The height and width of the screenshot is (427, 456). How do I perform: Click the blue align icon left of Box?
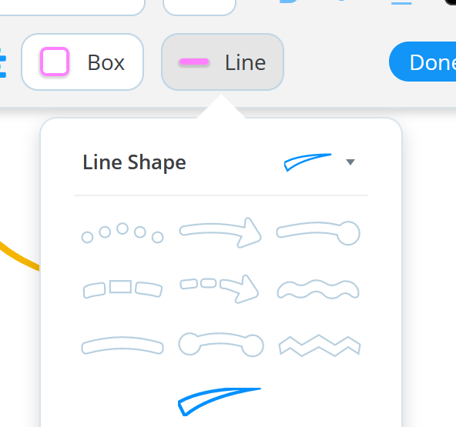[2, 62]
